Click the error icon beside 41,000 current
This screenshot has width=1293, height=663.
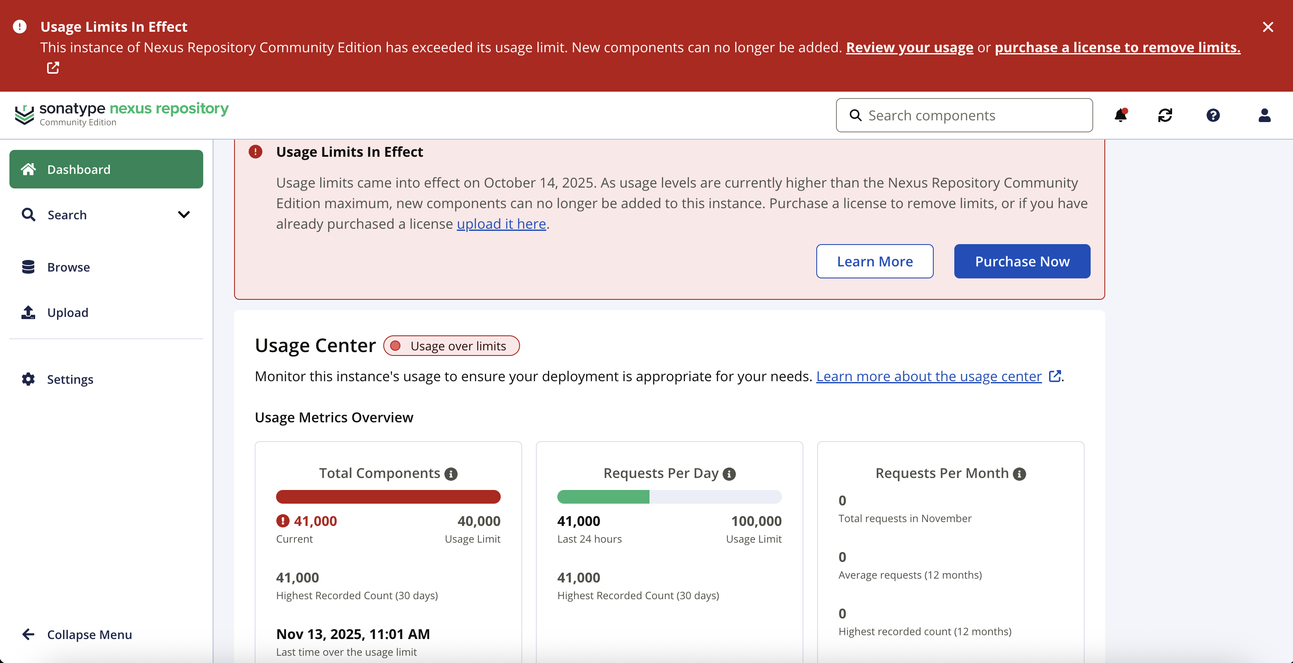click(283, 521)
